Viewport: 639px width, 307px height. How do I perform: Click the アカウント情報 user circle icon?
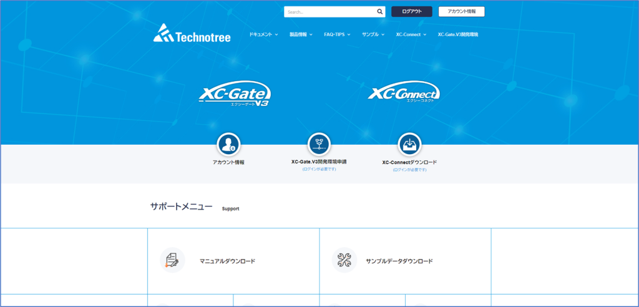[x=228, y=145]
